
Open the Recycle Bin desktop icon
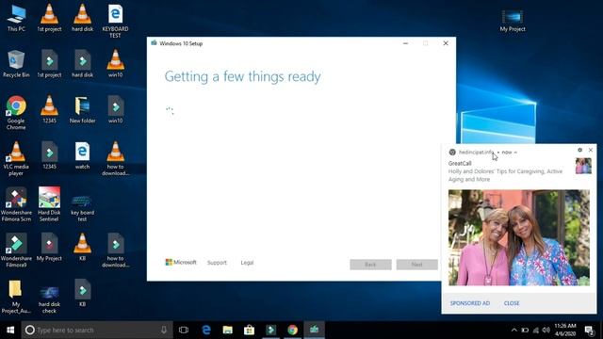pyautogui.click(x=16, y=64)
